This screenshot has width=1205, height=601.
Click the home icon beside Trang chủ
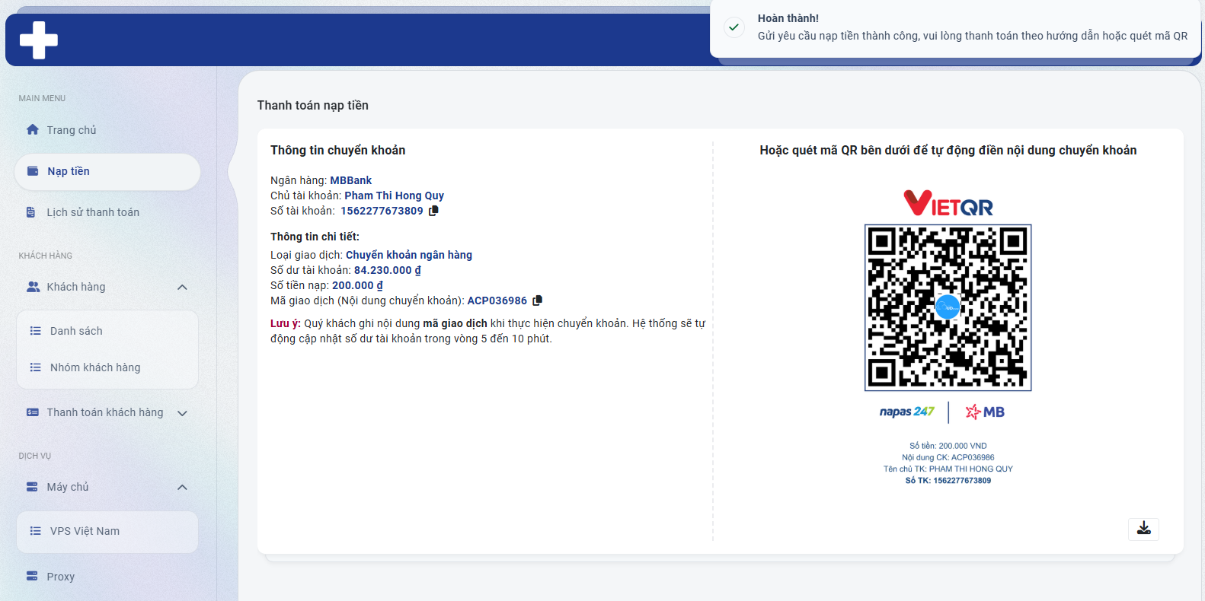click(32, 130)
